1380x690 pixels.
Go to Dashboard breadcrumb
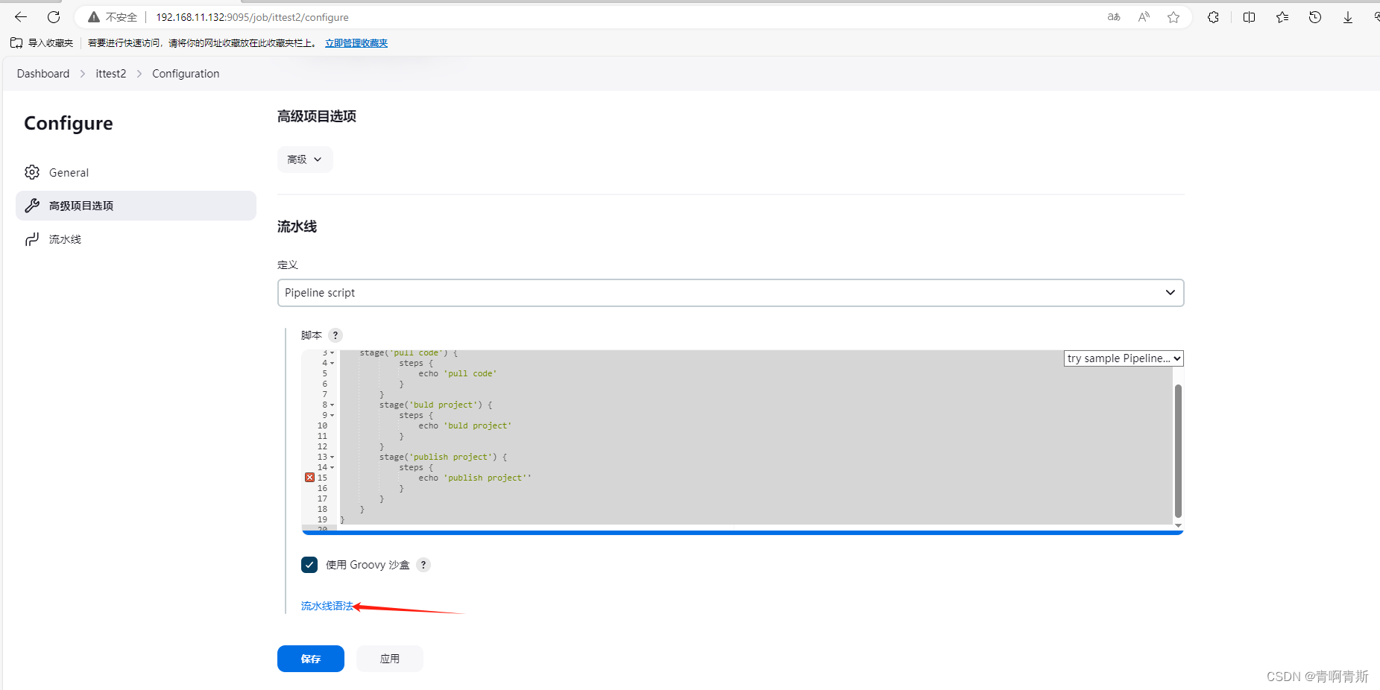pyautogui.click(x=43, y=74)
